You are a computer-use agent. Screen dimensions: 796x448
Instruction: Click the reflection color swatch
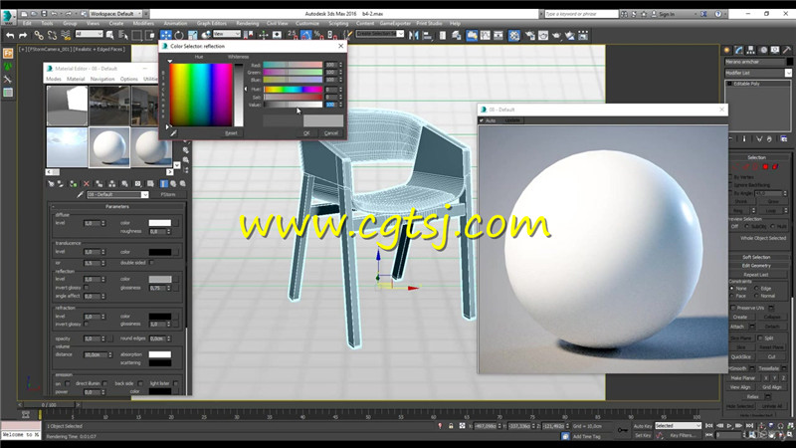click(160, 279)
